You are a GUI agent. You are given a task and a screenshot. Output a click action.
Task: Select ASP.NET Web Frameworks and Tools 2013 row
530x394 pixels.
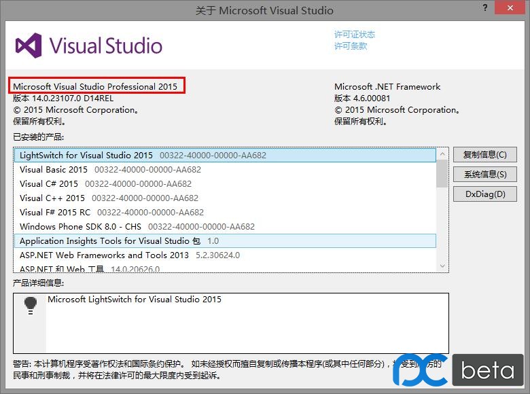click(x=225, y=255)
